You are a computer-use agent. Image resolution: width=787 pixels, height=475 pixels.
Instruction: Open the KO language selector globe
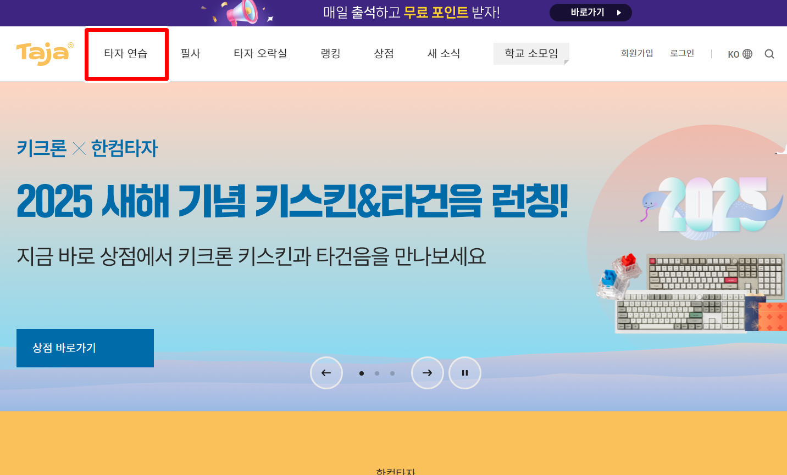point(740,54)
